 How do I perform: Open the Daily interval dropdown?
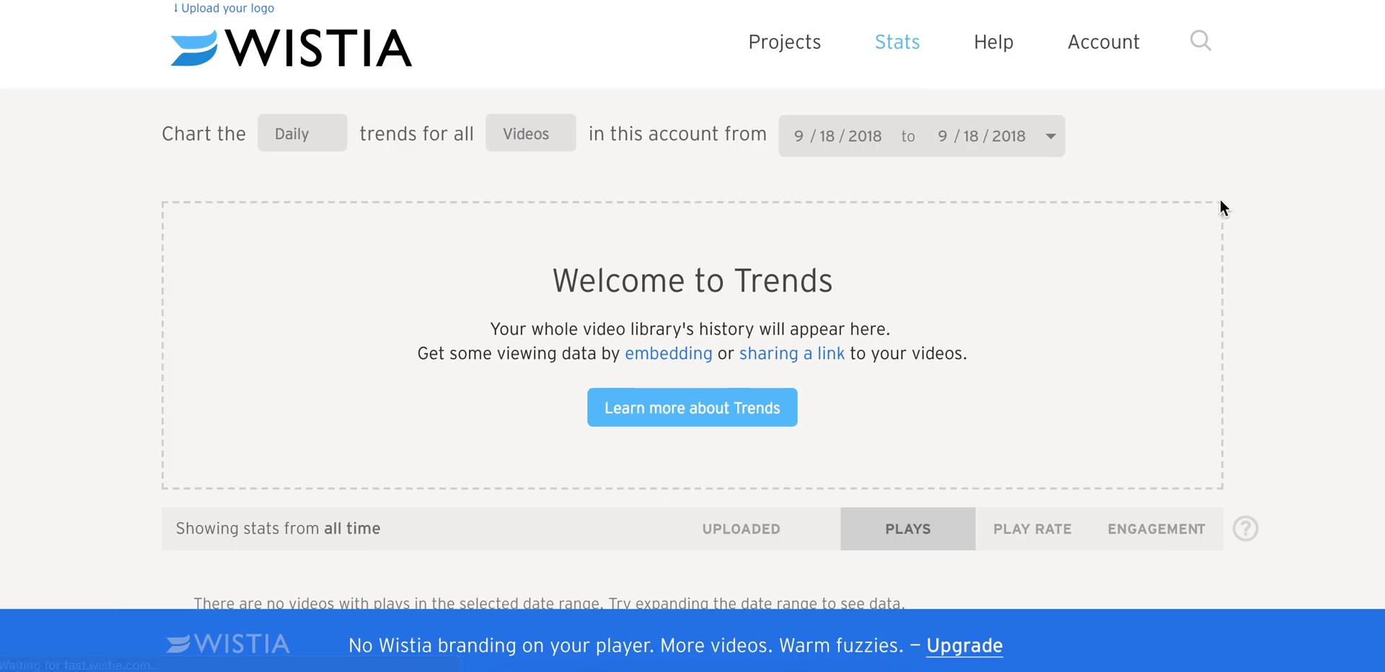click(302, 133)
